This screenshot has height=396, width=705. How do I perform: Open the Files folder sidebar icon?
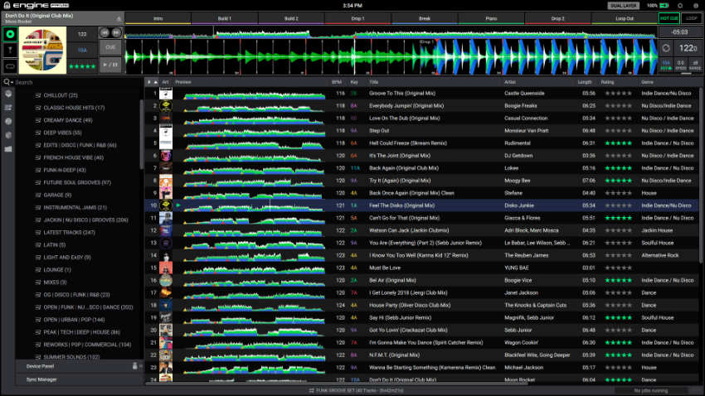[8, 149]
